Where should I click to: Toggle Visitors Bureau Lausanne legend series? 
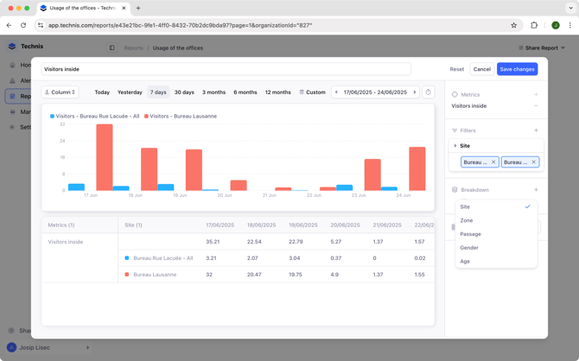183,116
